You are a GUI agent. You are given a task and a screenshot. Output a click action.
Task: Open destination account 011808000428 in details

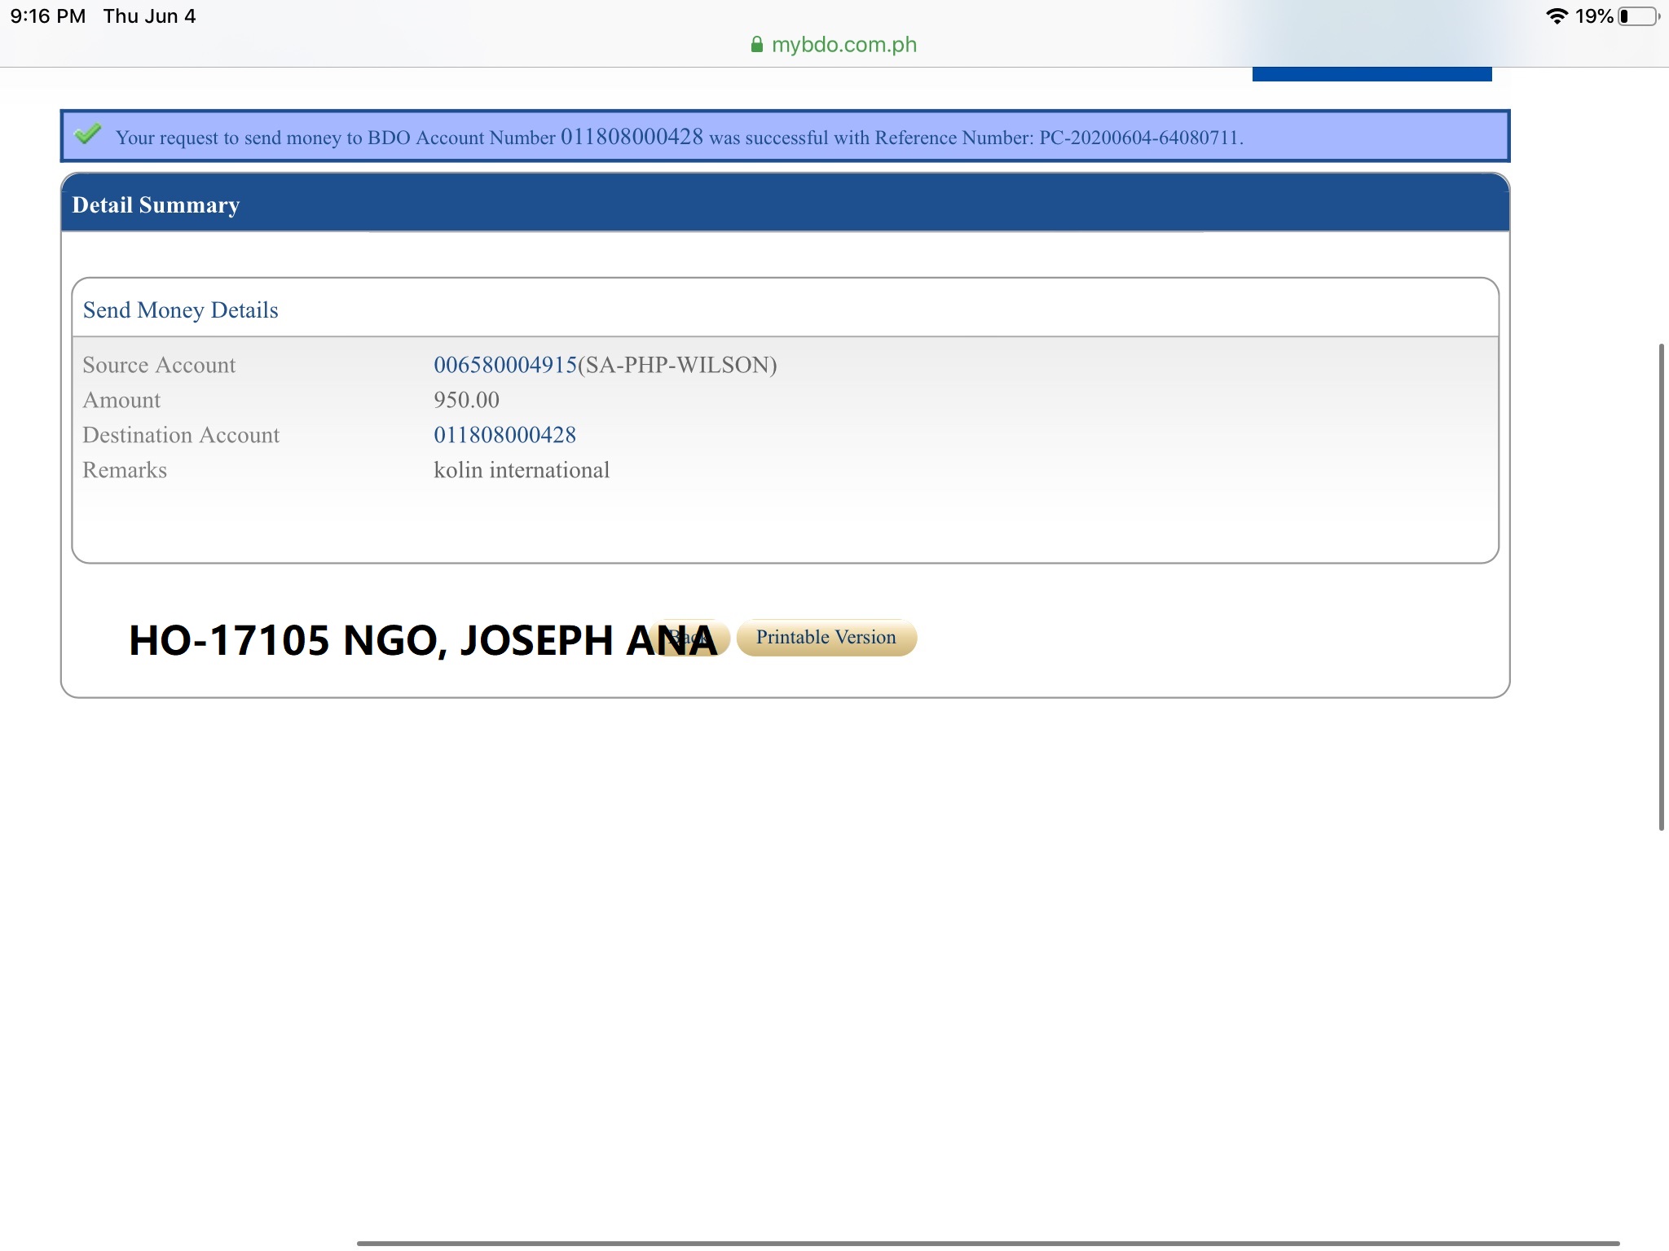pos(504,435)
